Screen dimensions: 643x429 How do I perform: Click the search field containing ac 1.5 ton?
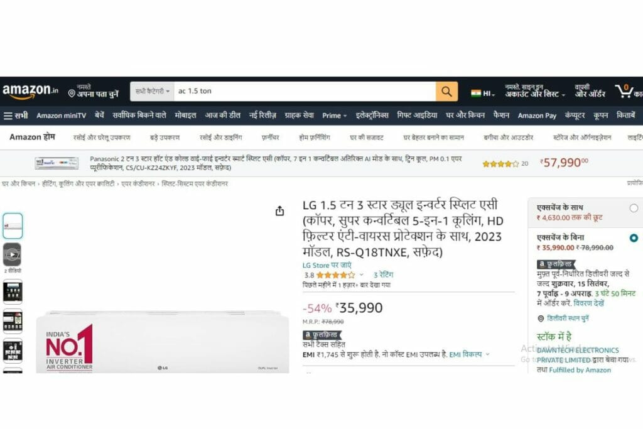pos(305,92)
